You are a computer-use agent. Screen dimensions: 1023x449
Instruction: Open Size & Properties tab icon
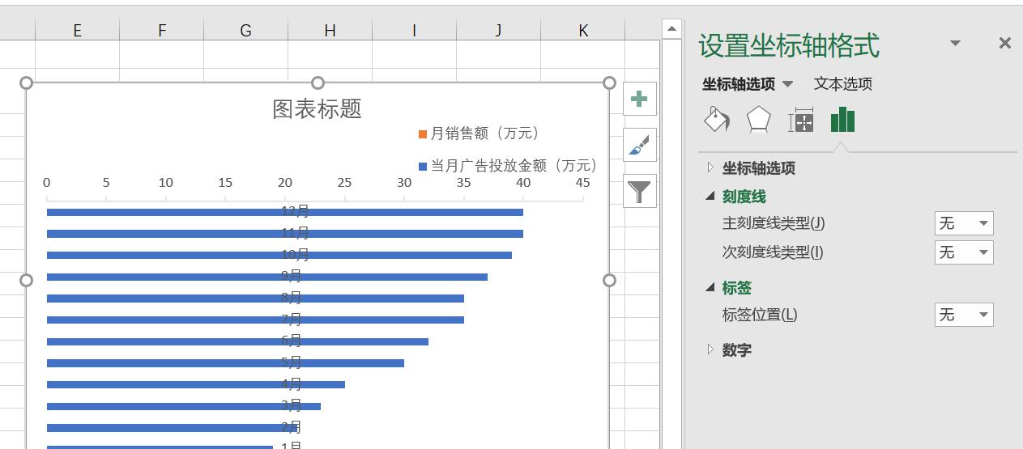[800, 120]
